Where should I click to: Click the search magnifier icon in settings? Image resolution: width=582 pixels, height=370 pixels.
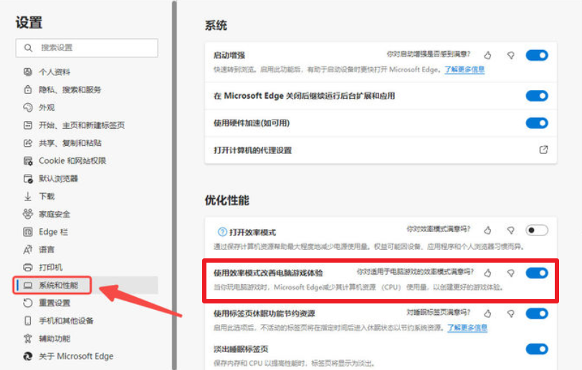coord(28,48)
